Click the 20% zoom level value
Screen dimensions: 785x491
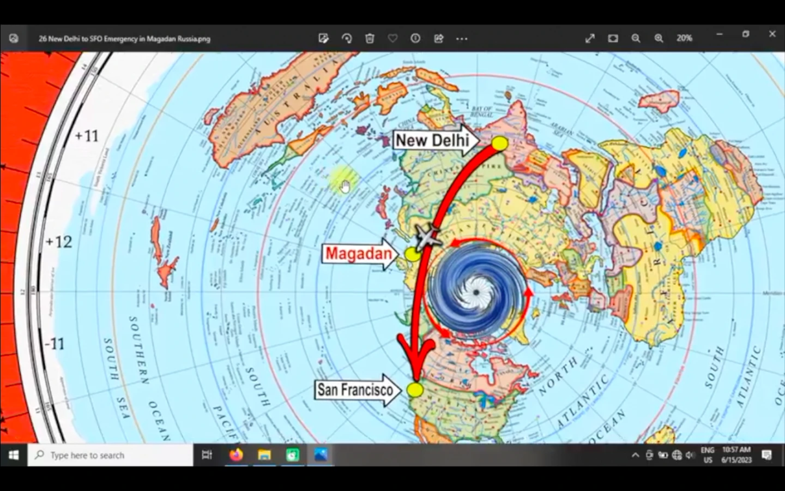point(685,38)
